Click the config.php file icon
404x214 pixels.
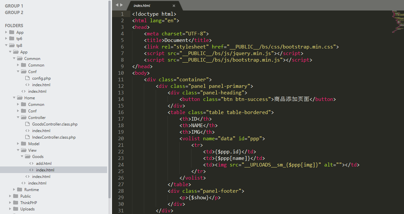tap(28, 78)
